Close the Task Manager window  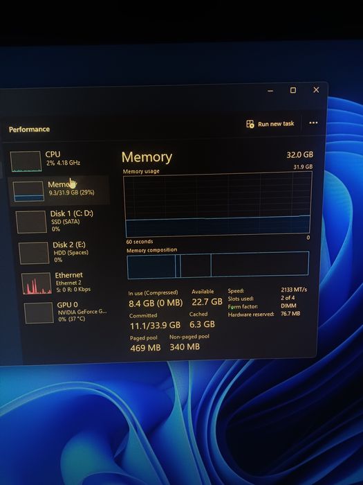pos(316,89)
